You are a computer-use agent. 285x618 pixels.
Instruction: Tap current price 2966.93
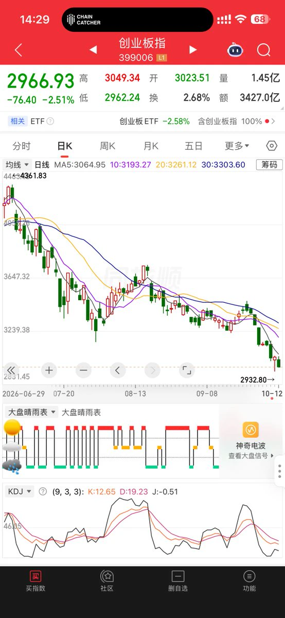41,81
